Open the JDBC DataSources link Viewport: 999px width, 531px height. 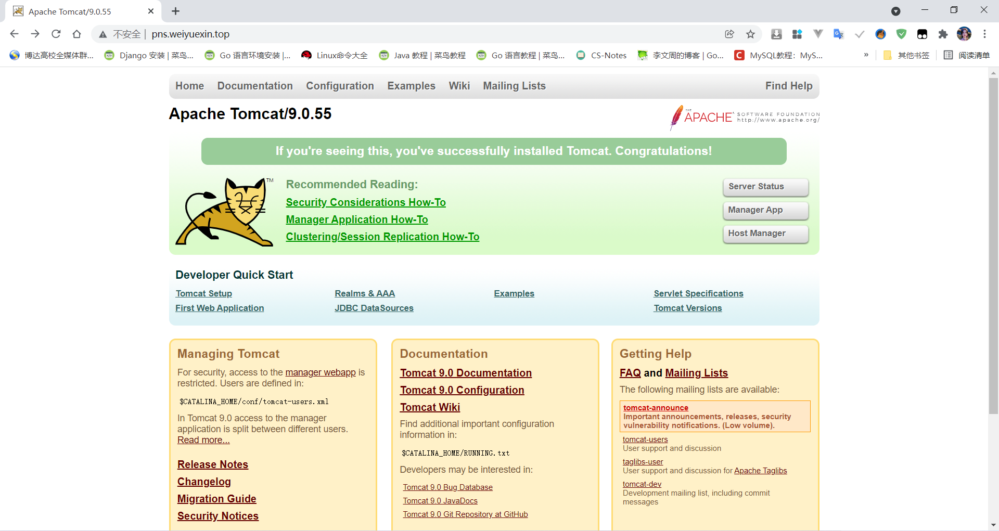tap(374, 308)
